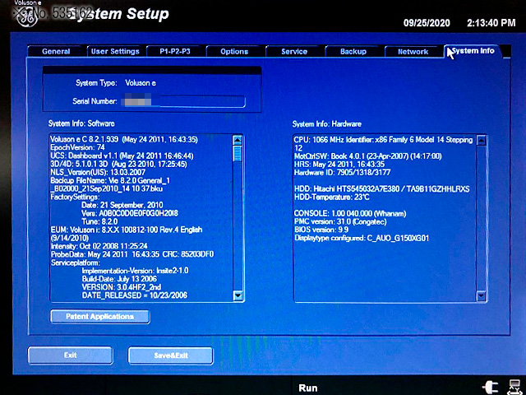Open the Service tab
Viewport: 526px width, 395px height.
coord(294,51)
